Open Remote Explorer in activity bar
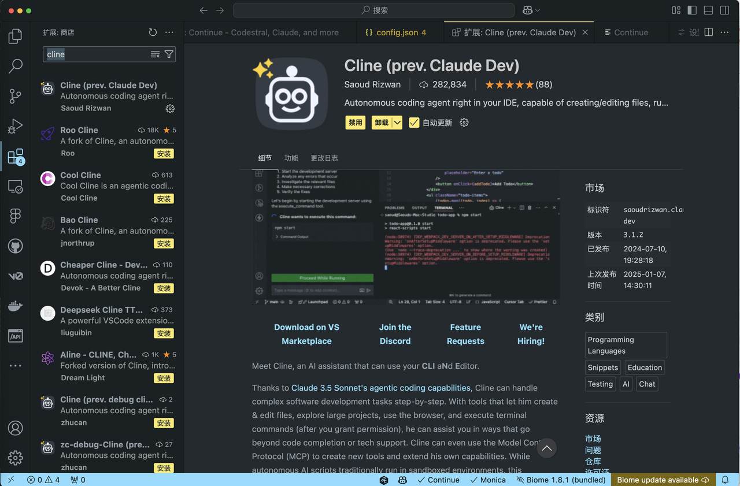 pos(16,186)
